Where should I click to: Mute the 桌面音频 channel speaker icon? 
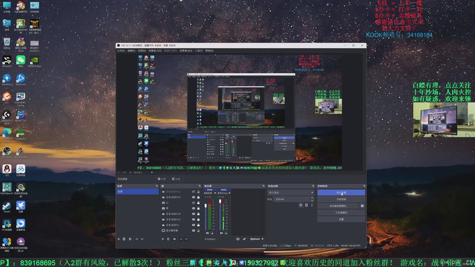(x=207, y=233)
